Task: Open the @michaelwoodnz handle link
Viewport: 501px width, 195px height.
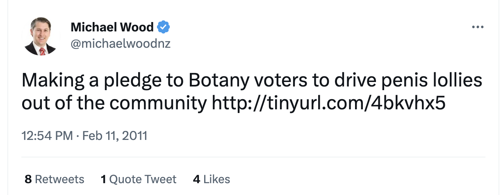Action: (x=121, y=44)
